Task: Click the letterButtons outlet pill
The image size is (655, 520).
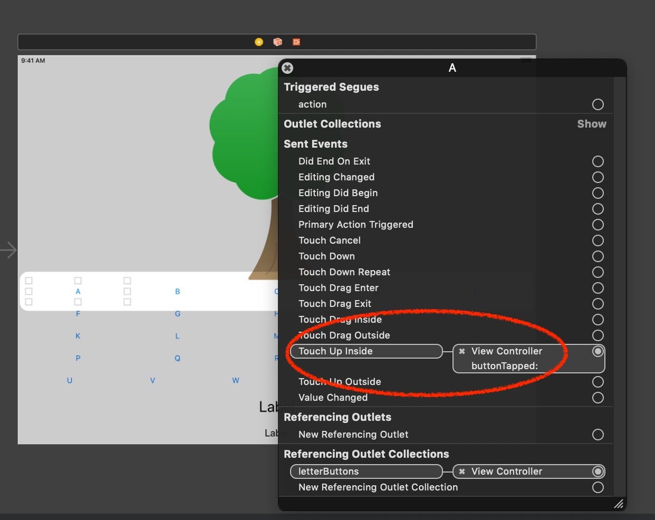Action: point(366,471)
